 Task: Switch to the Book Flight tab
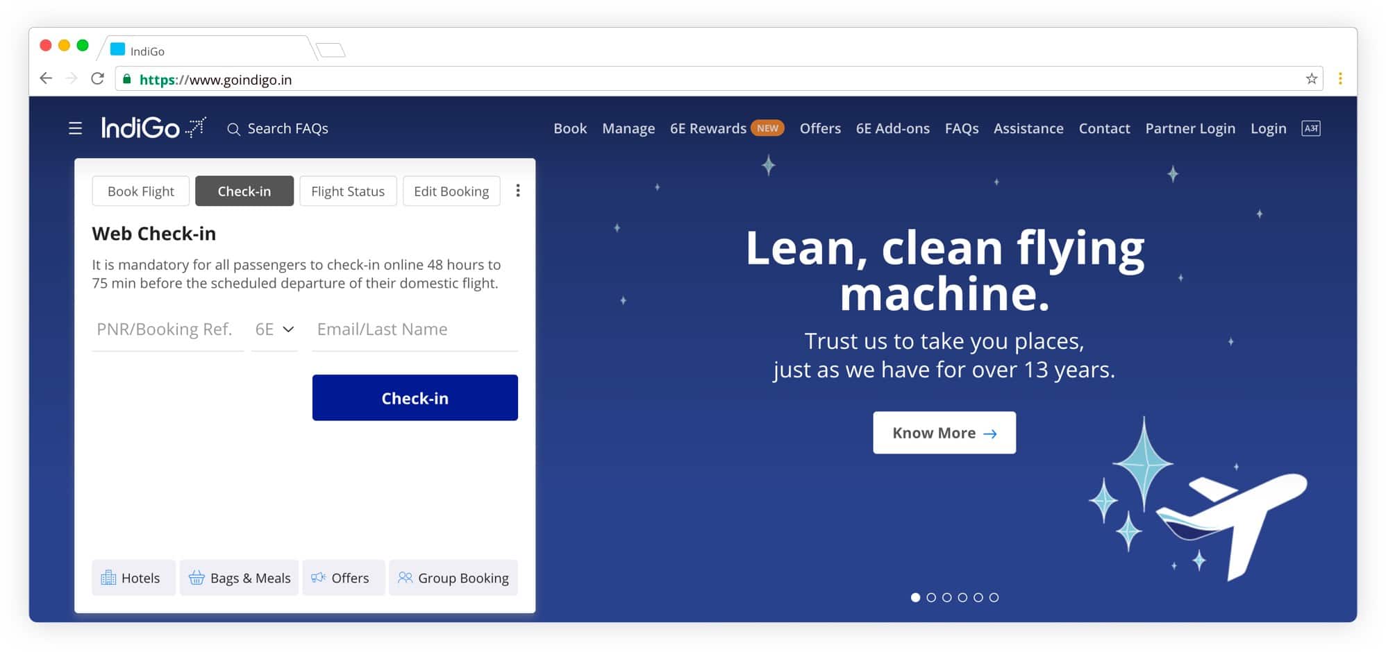pyautogui.click(x=140, y=191)
